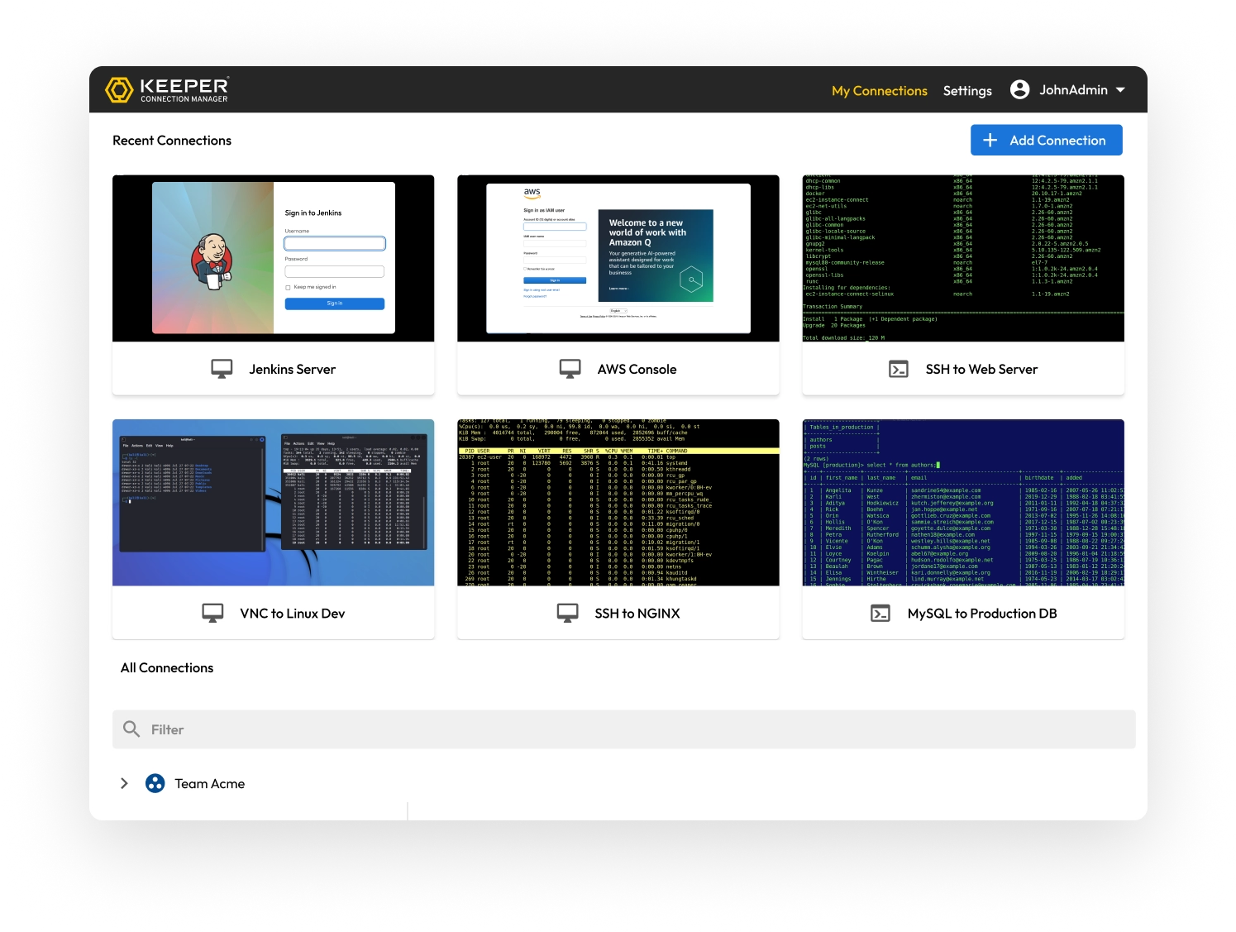This screenshot has height=932, width=1236.
Task: Click the Filter search field
Action: (x=623, y=729)
